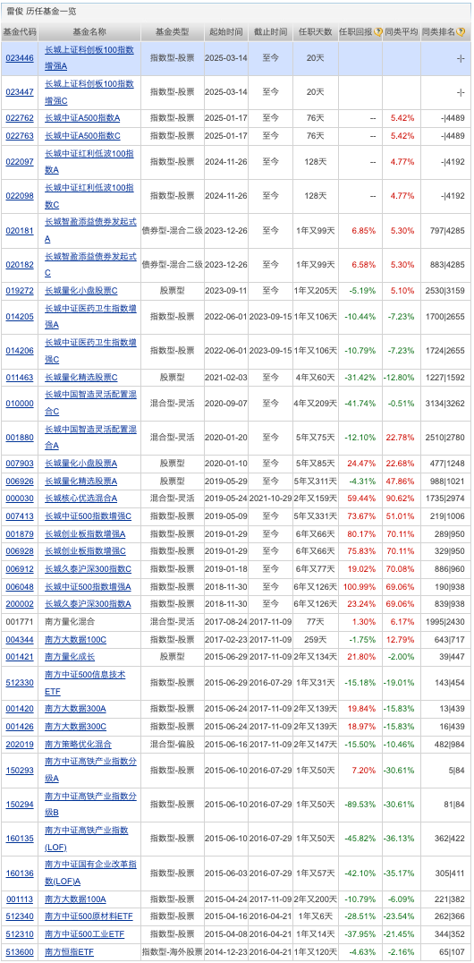Open fund code 006048 link
474x963 pixels.
point(20,586)
